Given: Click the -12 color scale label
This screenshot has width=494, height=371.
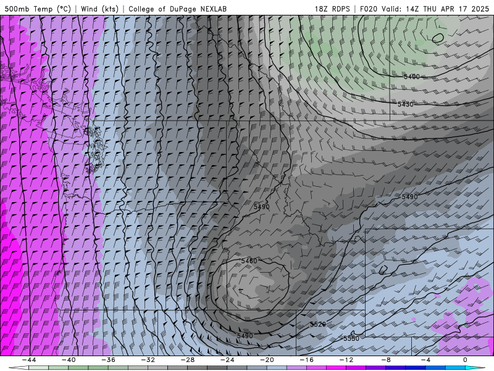Looking at the screenshot, I should point(346,360).
